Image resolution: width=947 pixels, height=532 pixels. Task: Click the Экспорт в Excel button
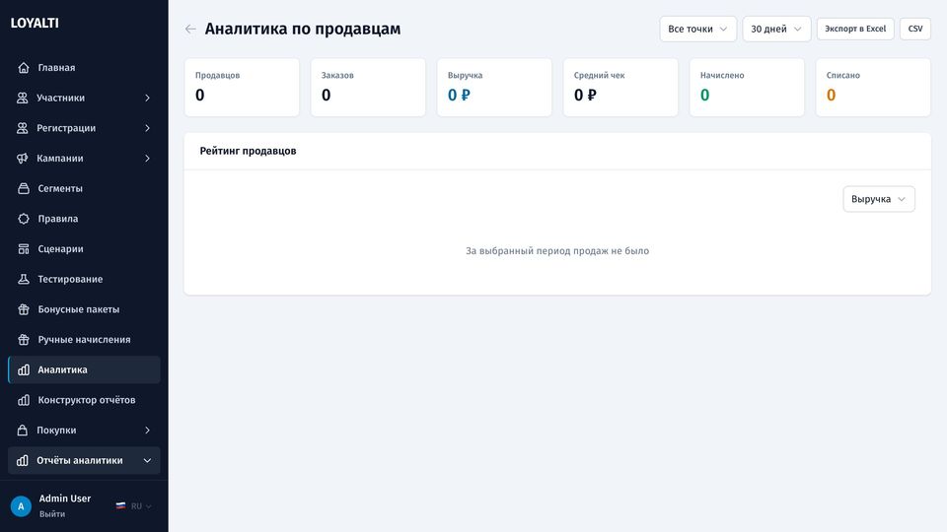855,29
